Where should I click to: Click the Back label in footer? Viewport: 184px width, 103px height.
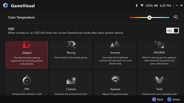coord(160,100)
